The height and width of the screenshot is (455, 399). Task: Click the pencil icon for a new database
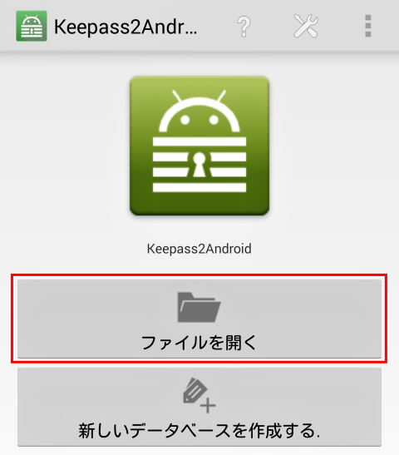[x=195, y=391]
